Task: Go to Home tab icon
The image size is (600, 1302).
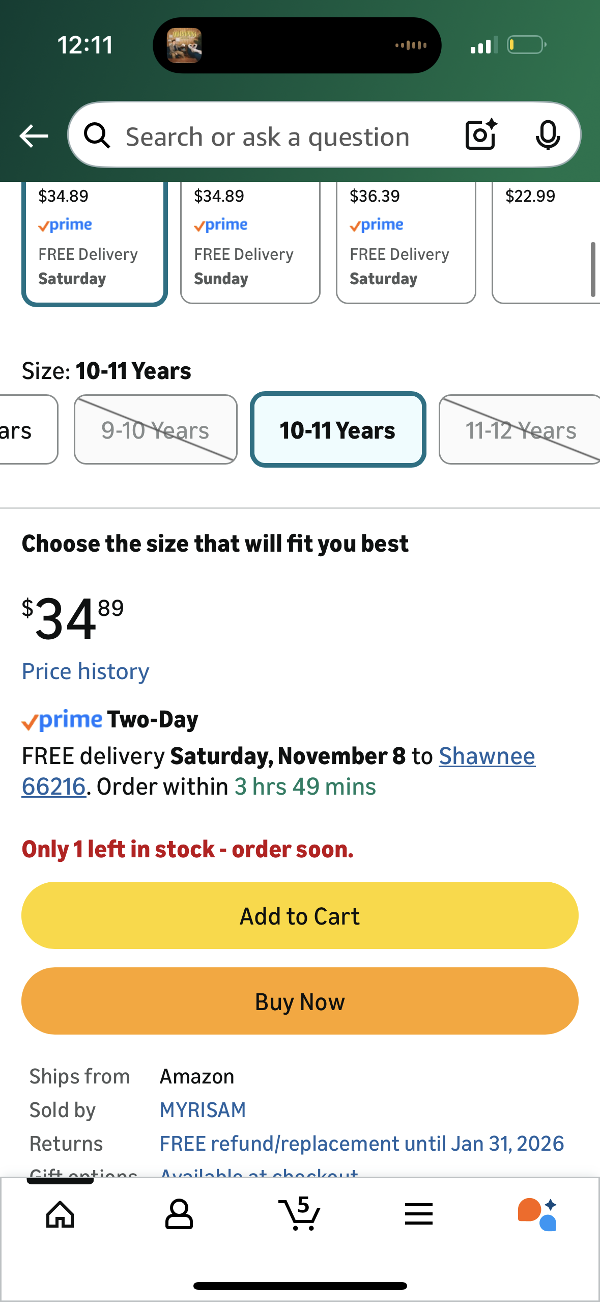Action: [x=60, y=1214]
